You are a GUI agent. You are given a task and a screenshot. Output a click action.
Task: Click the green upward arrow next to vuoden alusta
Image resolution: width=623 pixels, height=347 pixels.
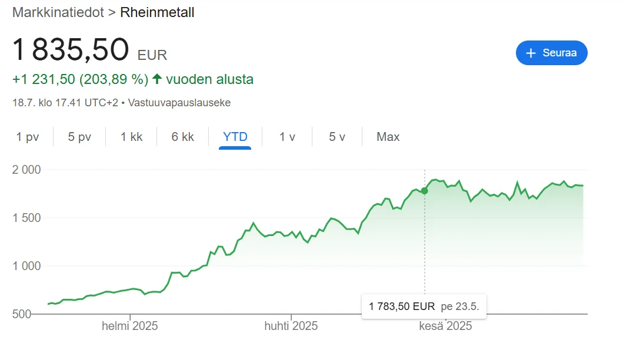click(156, 79)
